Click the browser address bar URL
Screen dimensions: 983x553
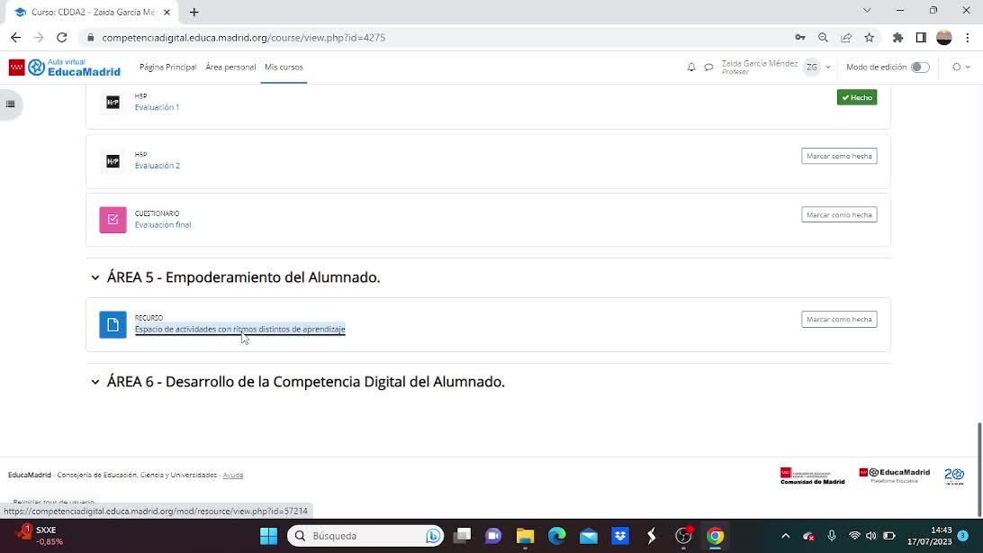[x=243, y=38]
